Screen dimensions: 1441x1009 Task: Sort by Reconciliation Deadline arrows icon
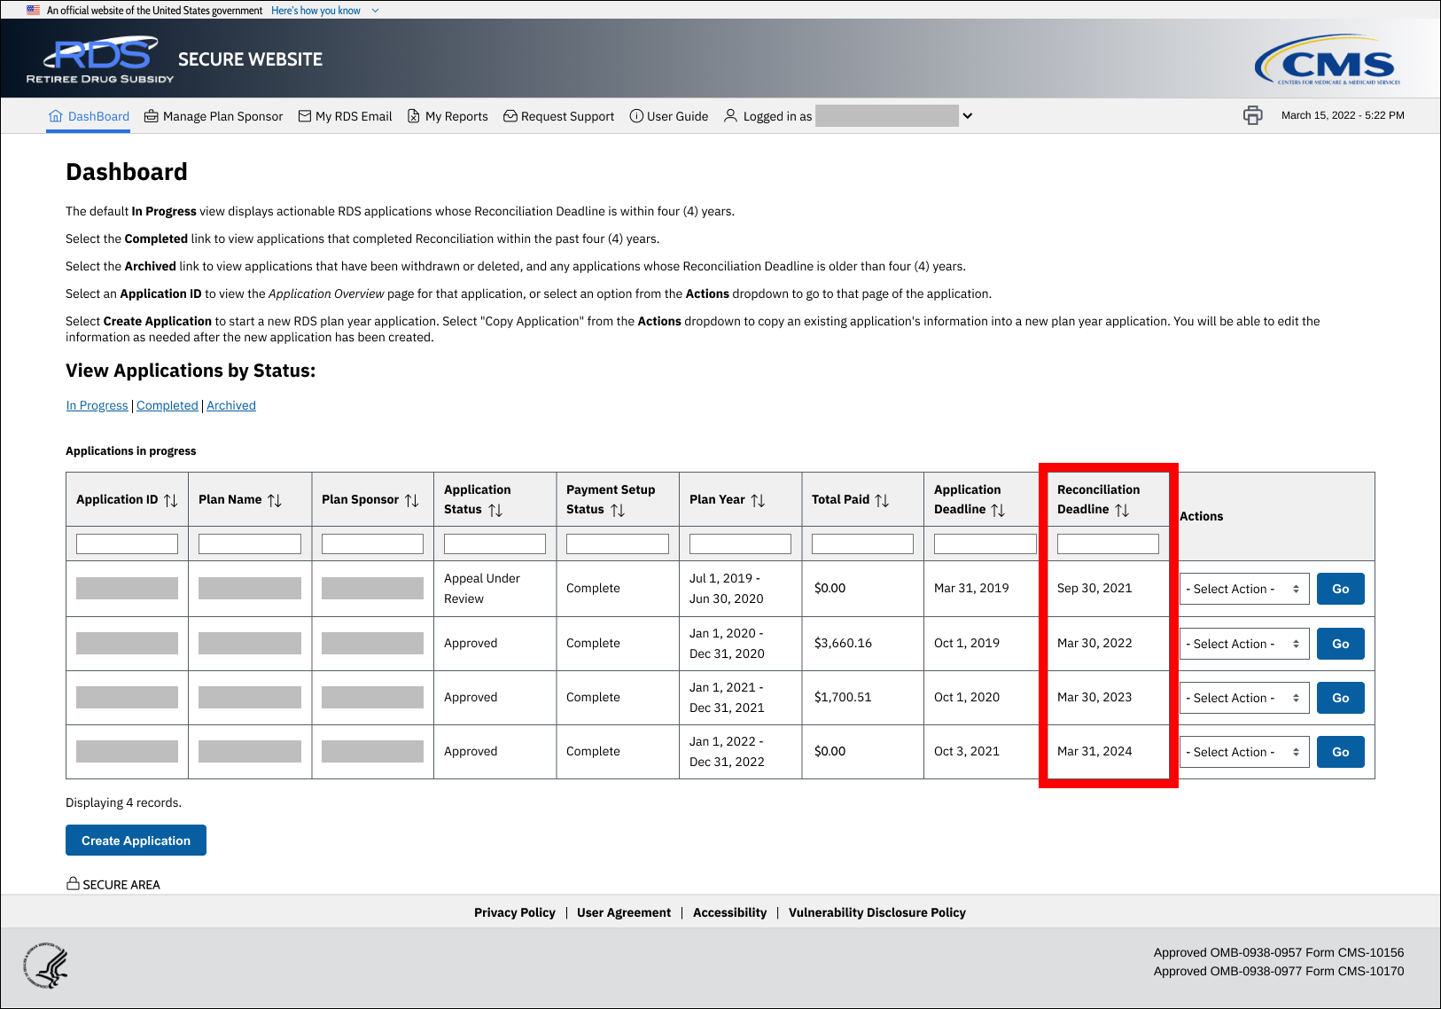[x=1122, y=510]
